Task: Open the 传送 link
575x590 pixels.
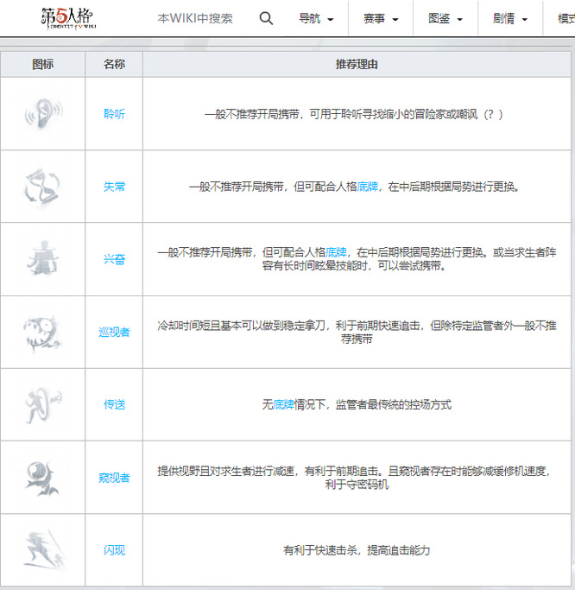Action: click(114, 404)
